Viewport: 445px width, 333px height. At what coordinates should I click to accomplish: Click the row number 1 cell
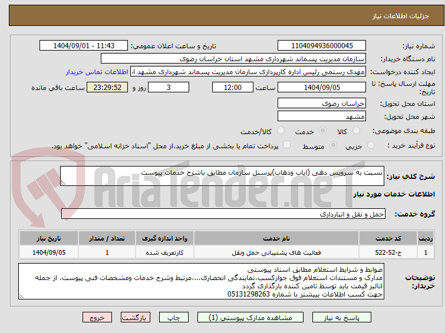point(426,252)
